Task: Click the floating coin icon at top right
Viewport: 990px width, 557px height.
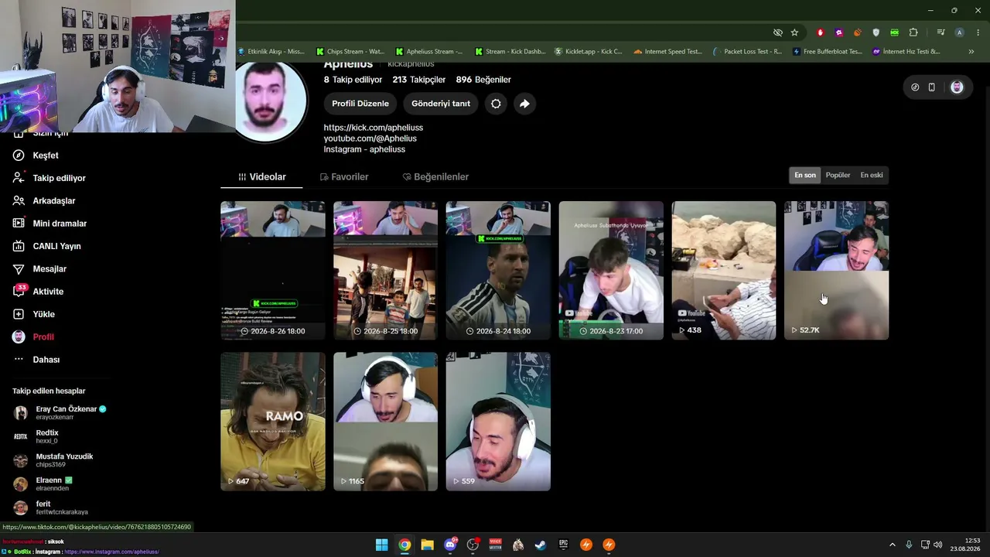Action: 915,87
